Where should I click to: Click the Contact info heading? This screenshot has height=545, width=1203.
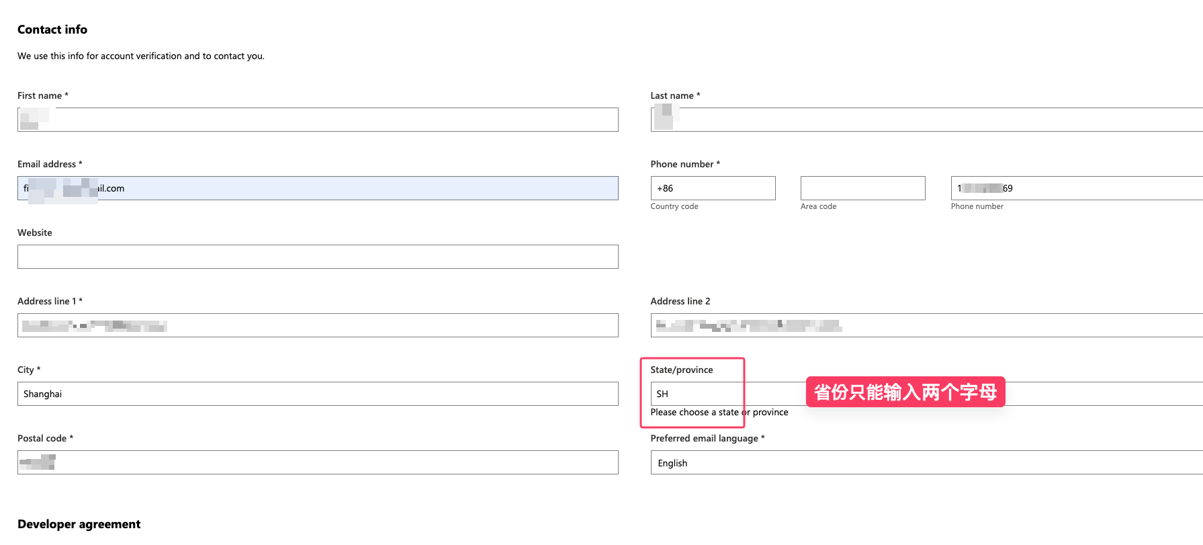coord(52,30)
